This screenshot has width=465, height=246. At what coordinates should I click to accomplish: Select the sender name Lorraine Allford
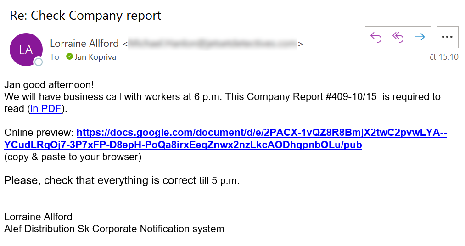(84, 44)
